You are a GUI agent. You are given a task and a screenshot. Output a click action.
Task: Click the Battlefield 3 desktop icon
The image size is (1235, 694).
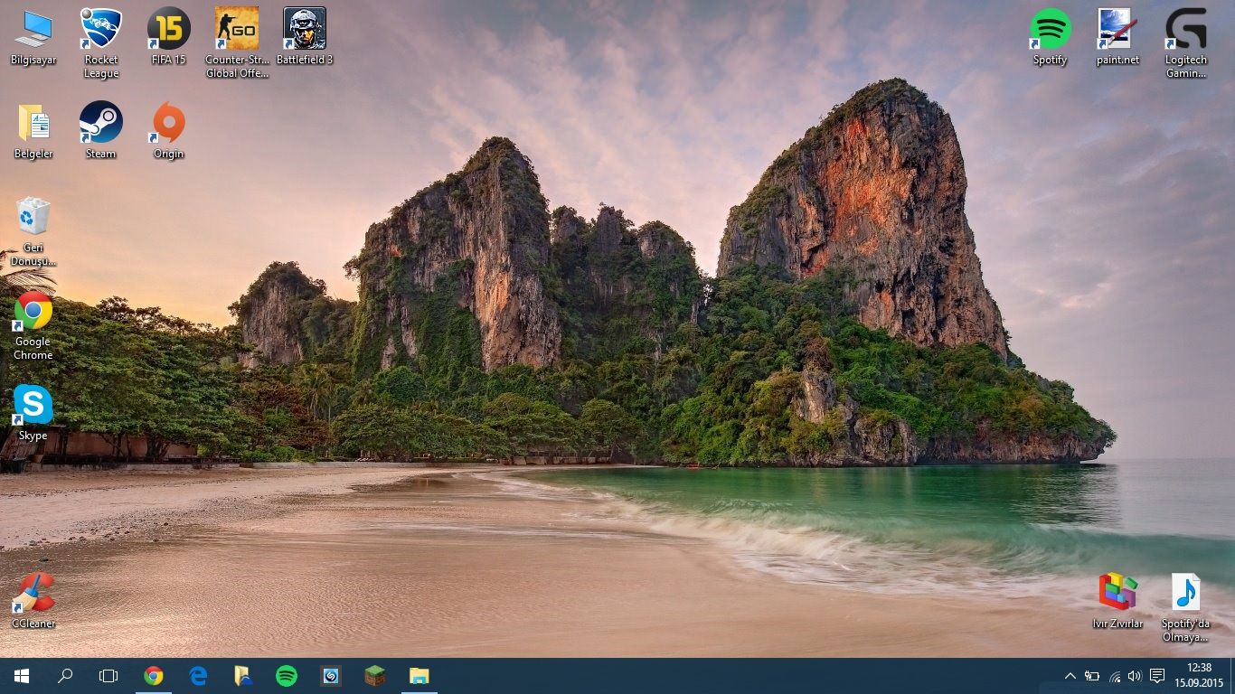point(305,37)
